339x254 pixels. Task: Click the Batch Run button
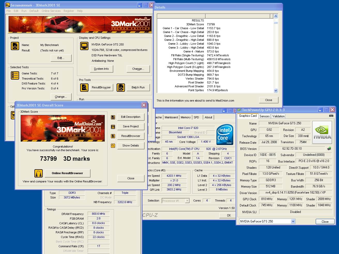coord(138,87)
